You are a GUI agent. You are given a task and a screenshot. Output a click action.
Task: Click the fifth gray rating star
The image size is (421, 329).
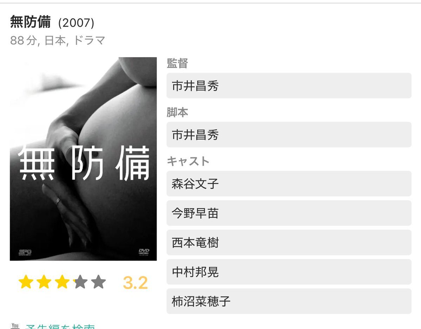click(98, 282)
